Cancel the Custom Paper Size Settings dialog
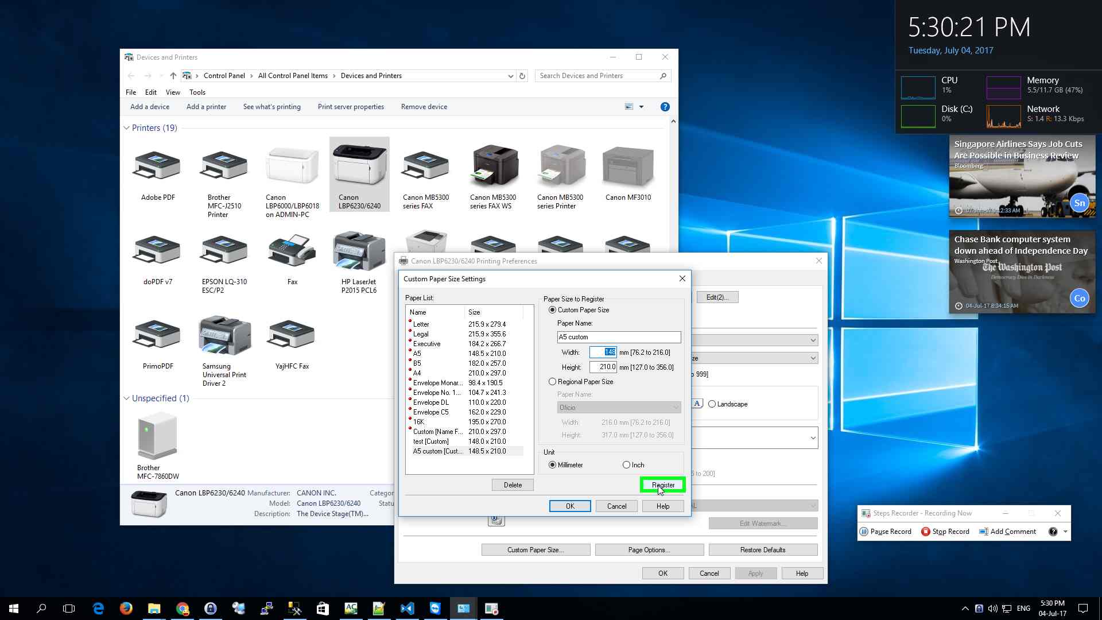 pos(616,506)
